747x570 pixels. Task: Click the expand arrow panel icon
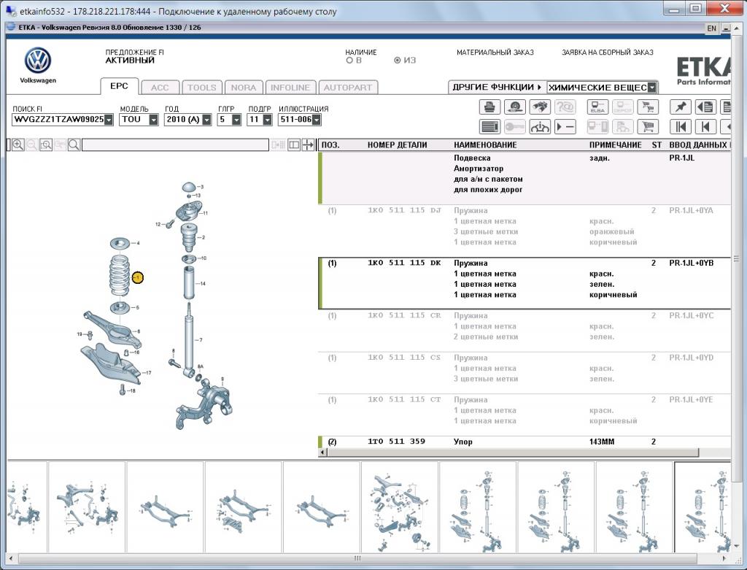(x=308, y=145)
